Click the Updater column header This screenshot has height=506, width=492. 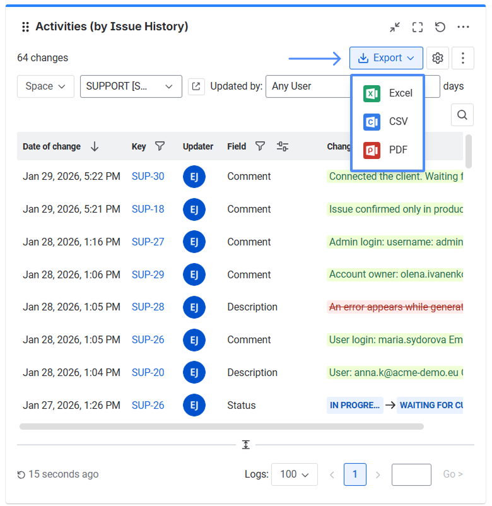198,147
